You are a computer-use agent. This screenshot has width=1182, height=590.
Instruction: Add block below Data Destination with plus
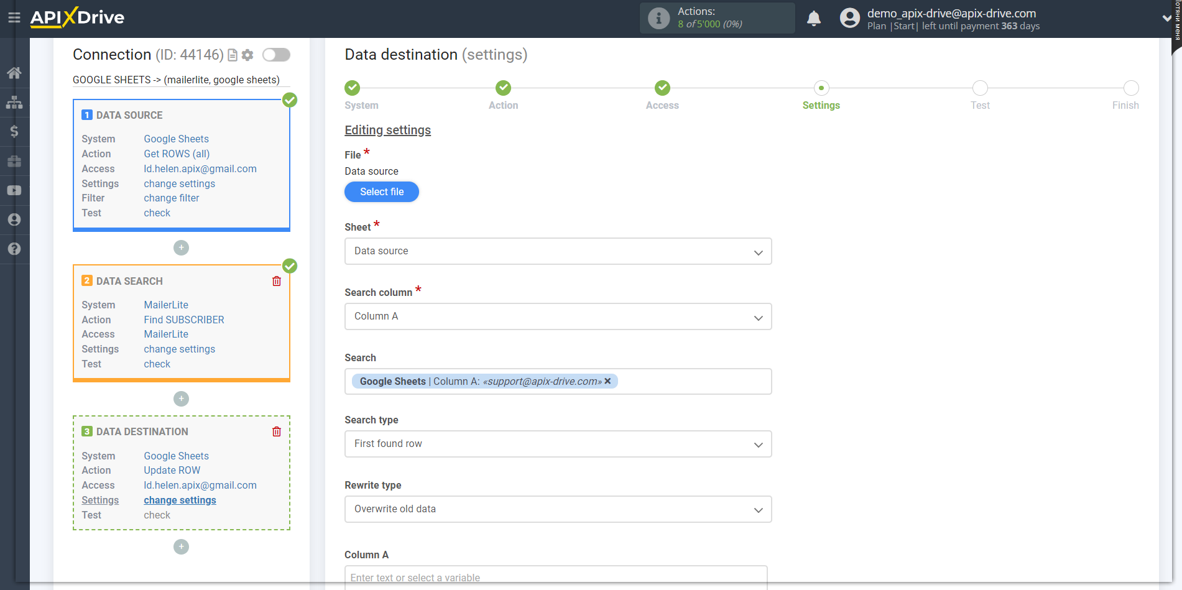(x=181, y=546)
